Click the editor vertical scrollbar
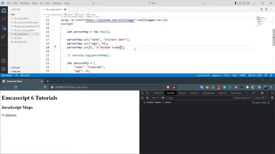This screenshot has height=154, width=275. (x=274, y=38)
